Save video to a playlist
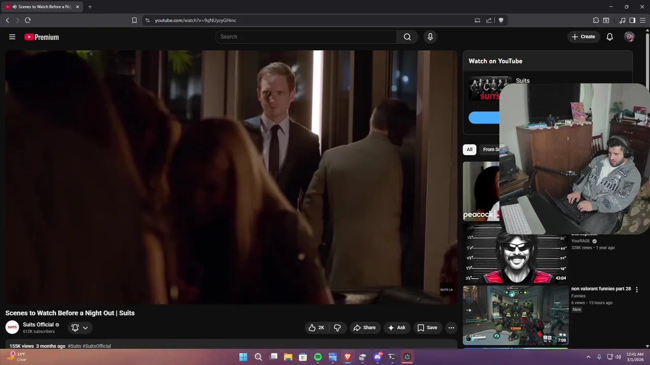Image resolution: width=650 pixels, height=365 pixels. pyautogui.click(x=427, y=327)
